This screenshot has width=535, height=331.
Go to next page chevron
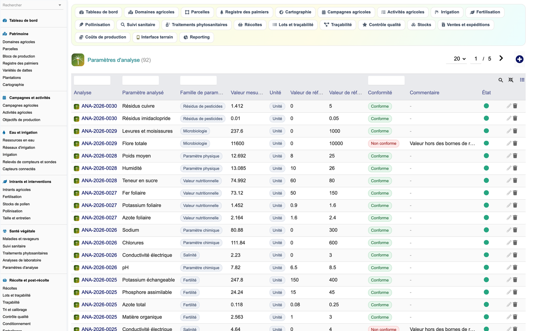click(501, 58)
